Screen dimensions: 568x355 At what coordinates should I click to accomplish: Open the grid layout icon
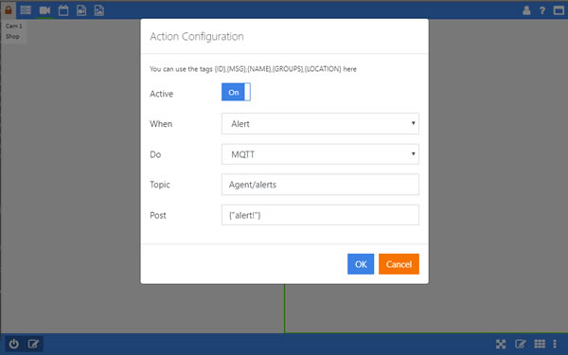pos(540,344)
